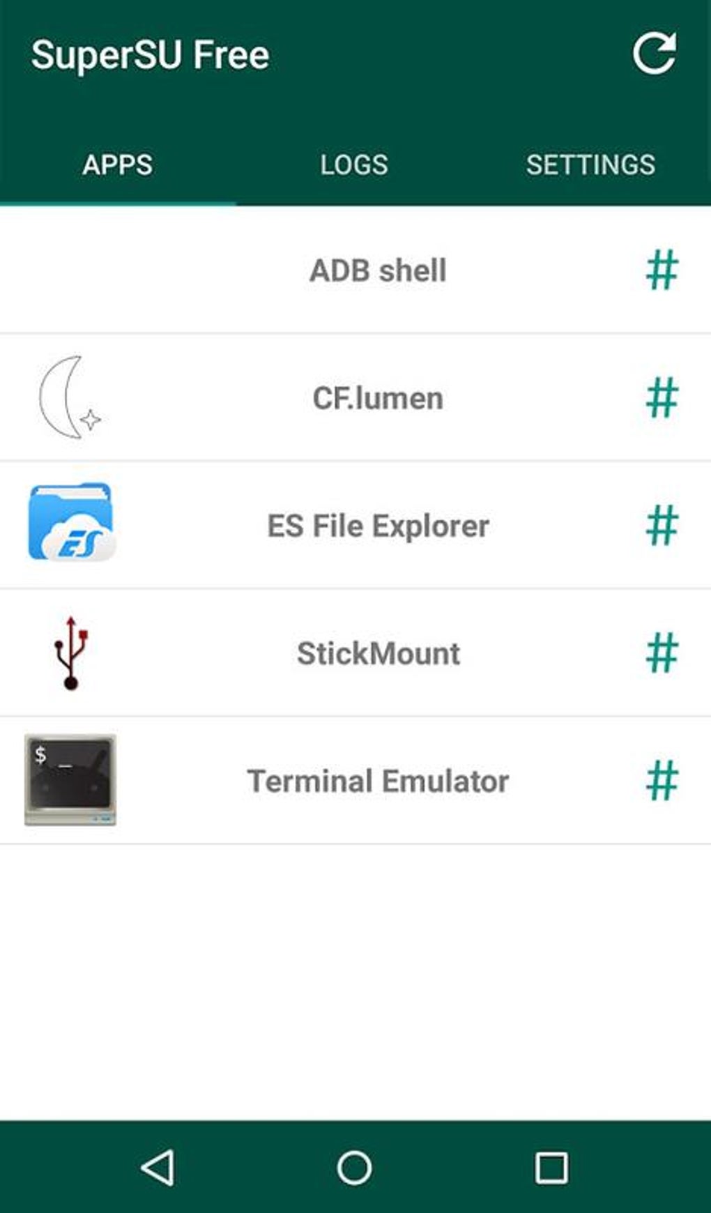The height and width of the screenshot is (1213, 711).
Task: Tap the CF.lumen moon icon
Action: (70, 397)
